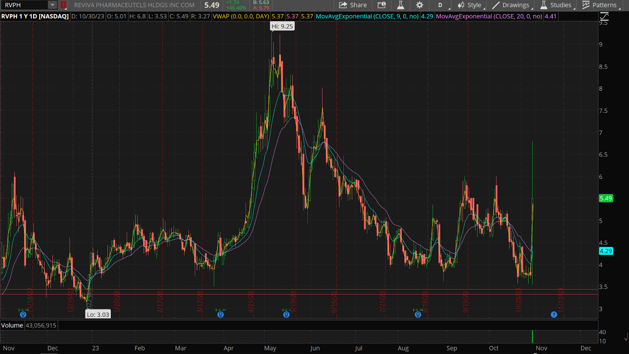Image resolution: width=629 pixels, height=354 pixels.
Task: Click the price axis scale icon
Action: tap(604, 16)
